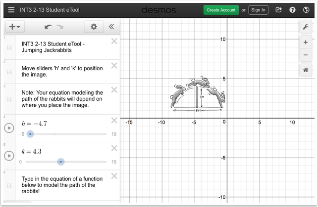Image resolution: width=318 pixels, height=207 pixels.
Task: Open edit list settings gear
Action: tap(94, 27)
